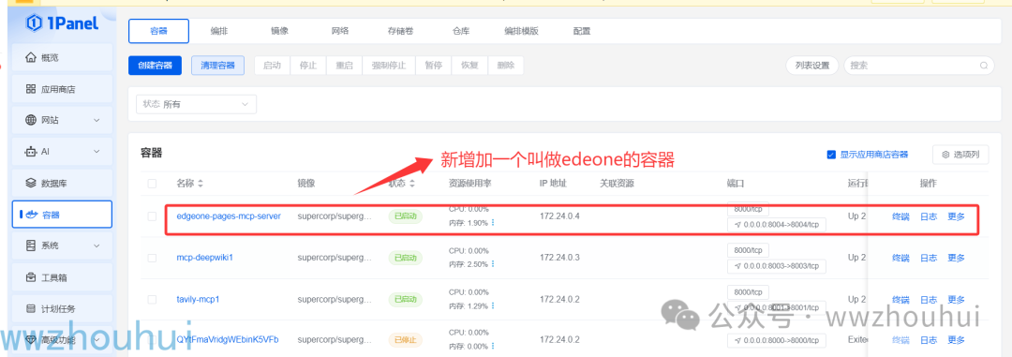Open 更多 menu for mcp-deepwiki1
The width and height of the screenshot is (1012, 357).
pyautogui.click(x=957, y=259)
